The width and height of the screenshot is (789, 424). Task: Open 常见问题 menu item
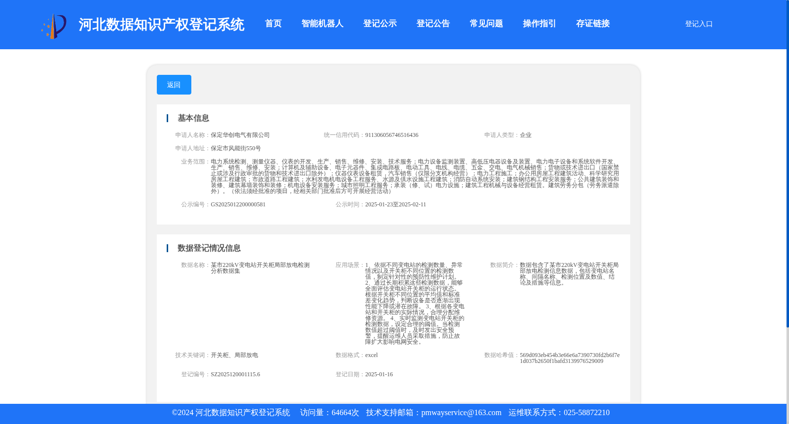tap(486, 24)
